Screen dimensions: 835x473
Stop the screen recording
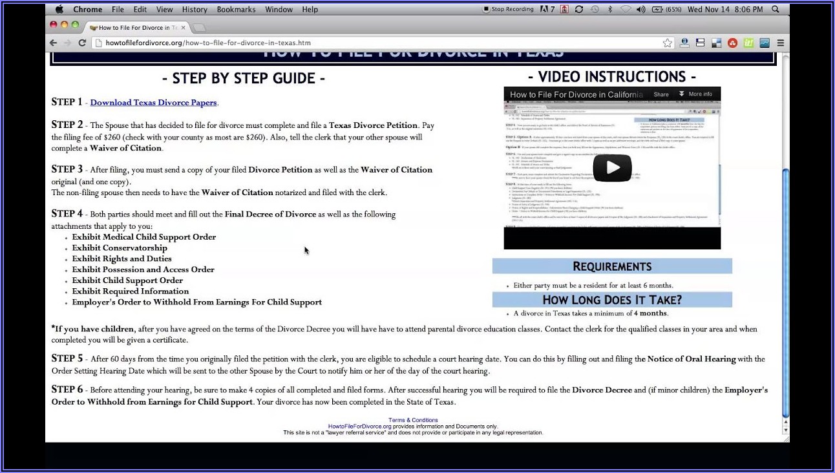[x=509, y=9]
